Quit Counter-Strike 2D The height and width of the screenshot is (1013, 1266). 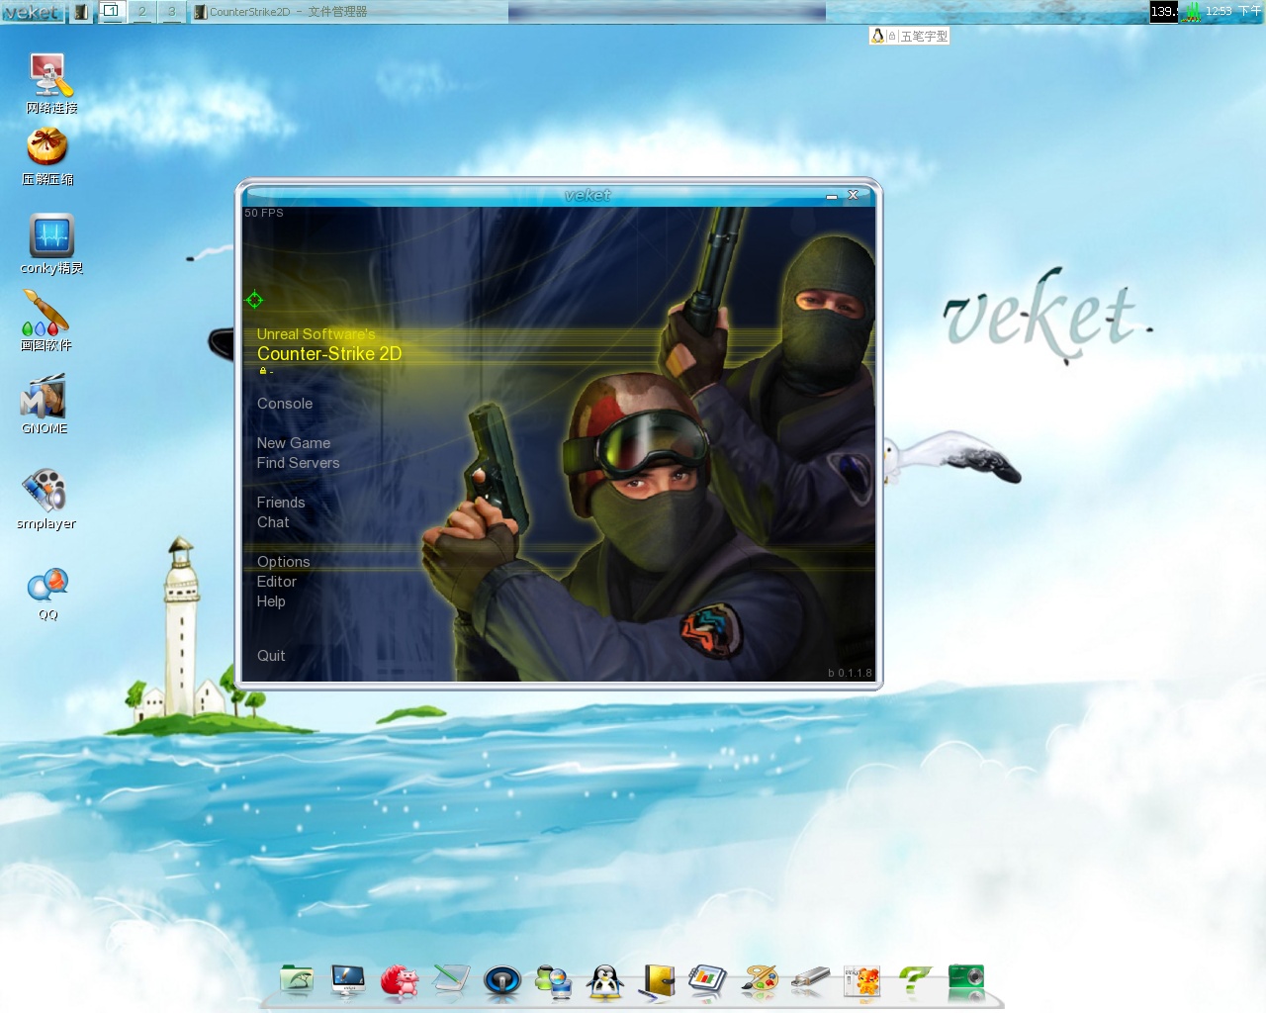pyautogui.click(x=271, y=656)
